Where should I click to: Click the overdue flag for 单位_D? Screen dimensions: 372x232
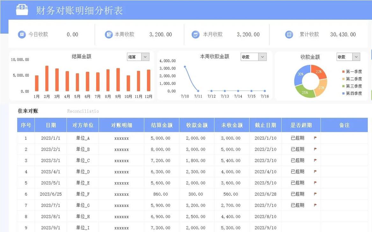click(315, 171)
